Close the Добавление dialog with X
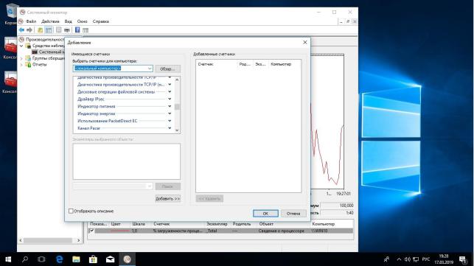The height and width of the screenshot is (266, 474). (x=305, y=42)
